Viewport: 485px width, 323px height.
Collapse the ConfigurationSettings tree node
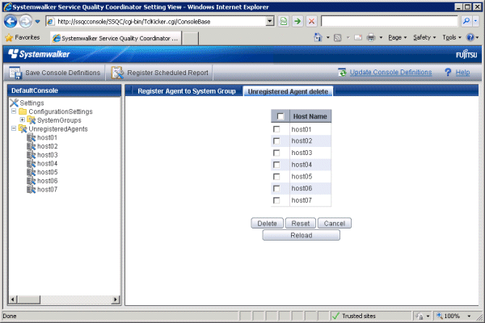tap(14, 111)
